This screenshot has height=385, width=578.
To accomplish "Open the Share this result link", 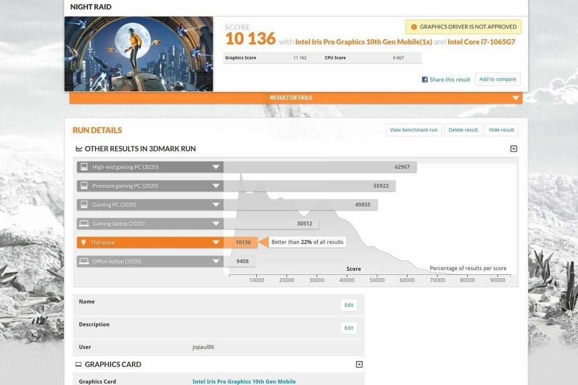I will (x=450, y=79).
